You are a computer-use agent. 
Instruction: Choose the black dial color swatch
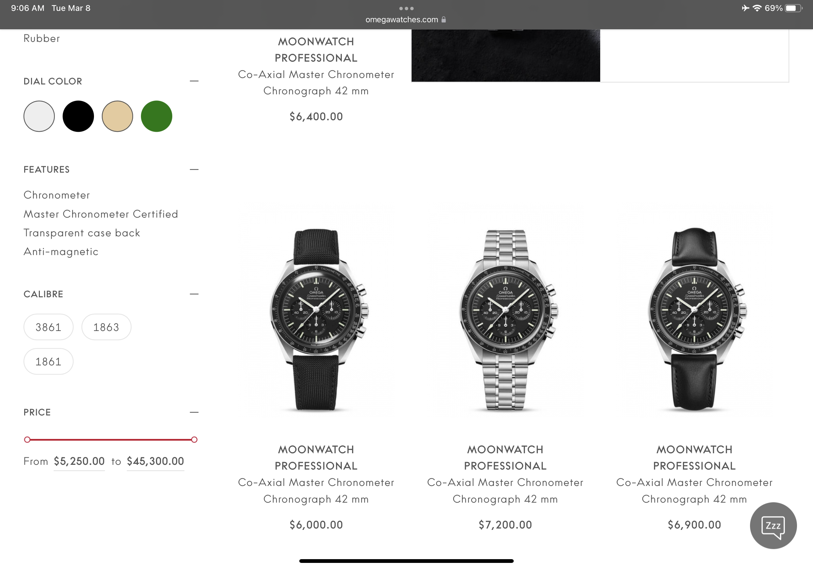78,116
